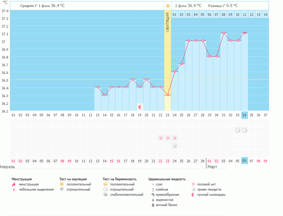Select temperature point for cycle day 28
The image size is (283, 216).
click(x=203, y=41)
